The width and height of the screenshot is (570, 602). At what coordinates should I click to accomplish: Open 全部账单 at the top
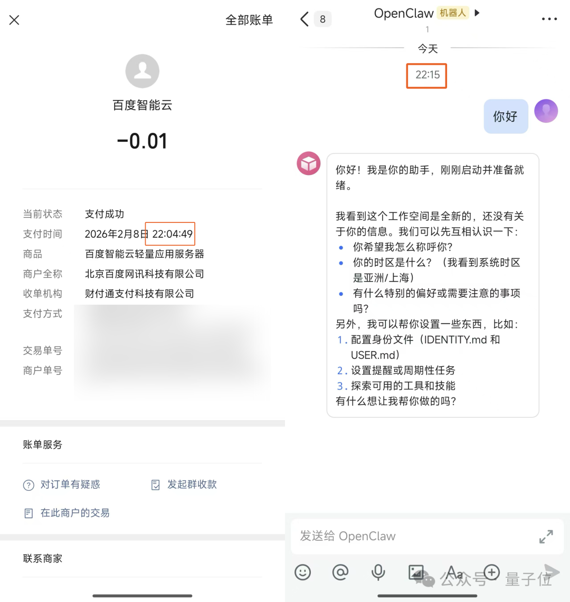tap(249, 20)
